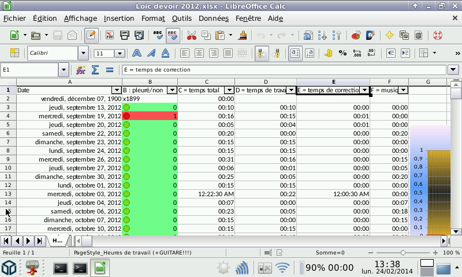The width and height of the screenshot is (462, 277).
Task: Open the Affichage menu
Action: point(80,18)
